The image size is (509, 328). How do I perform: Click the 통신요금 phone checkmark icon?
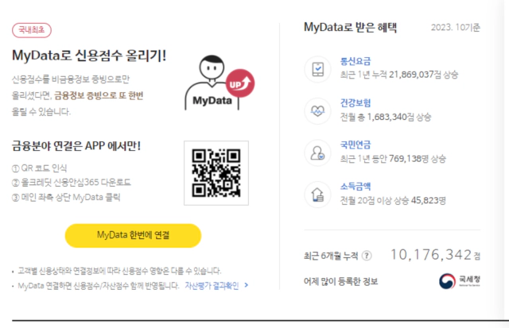(x=317, y=69)
